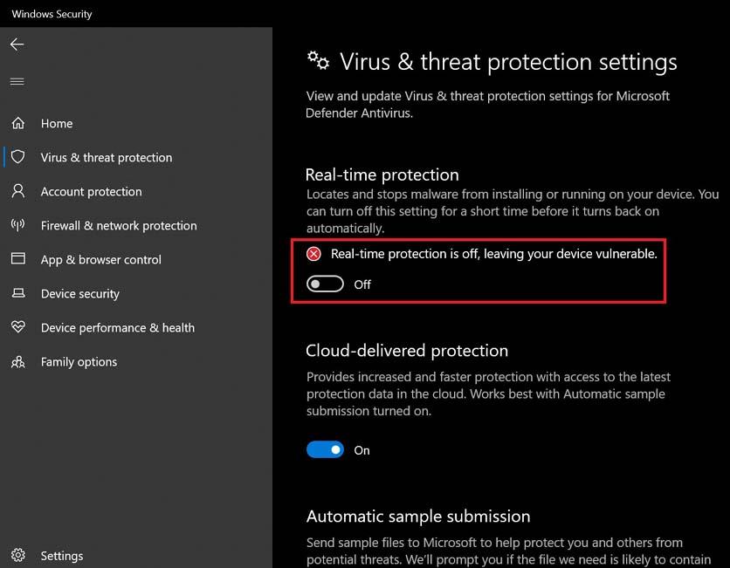Screen dimensions: 730x568
Task: Click the Virus & threat protection shield icon
Action: [x=18, y=158]
